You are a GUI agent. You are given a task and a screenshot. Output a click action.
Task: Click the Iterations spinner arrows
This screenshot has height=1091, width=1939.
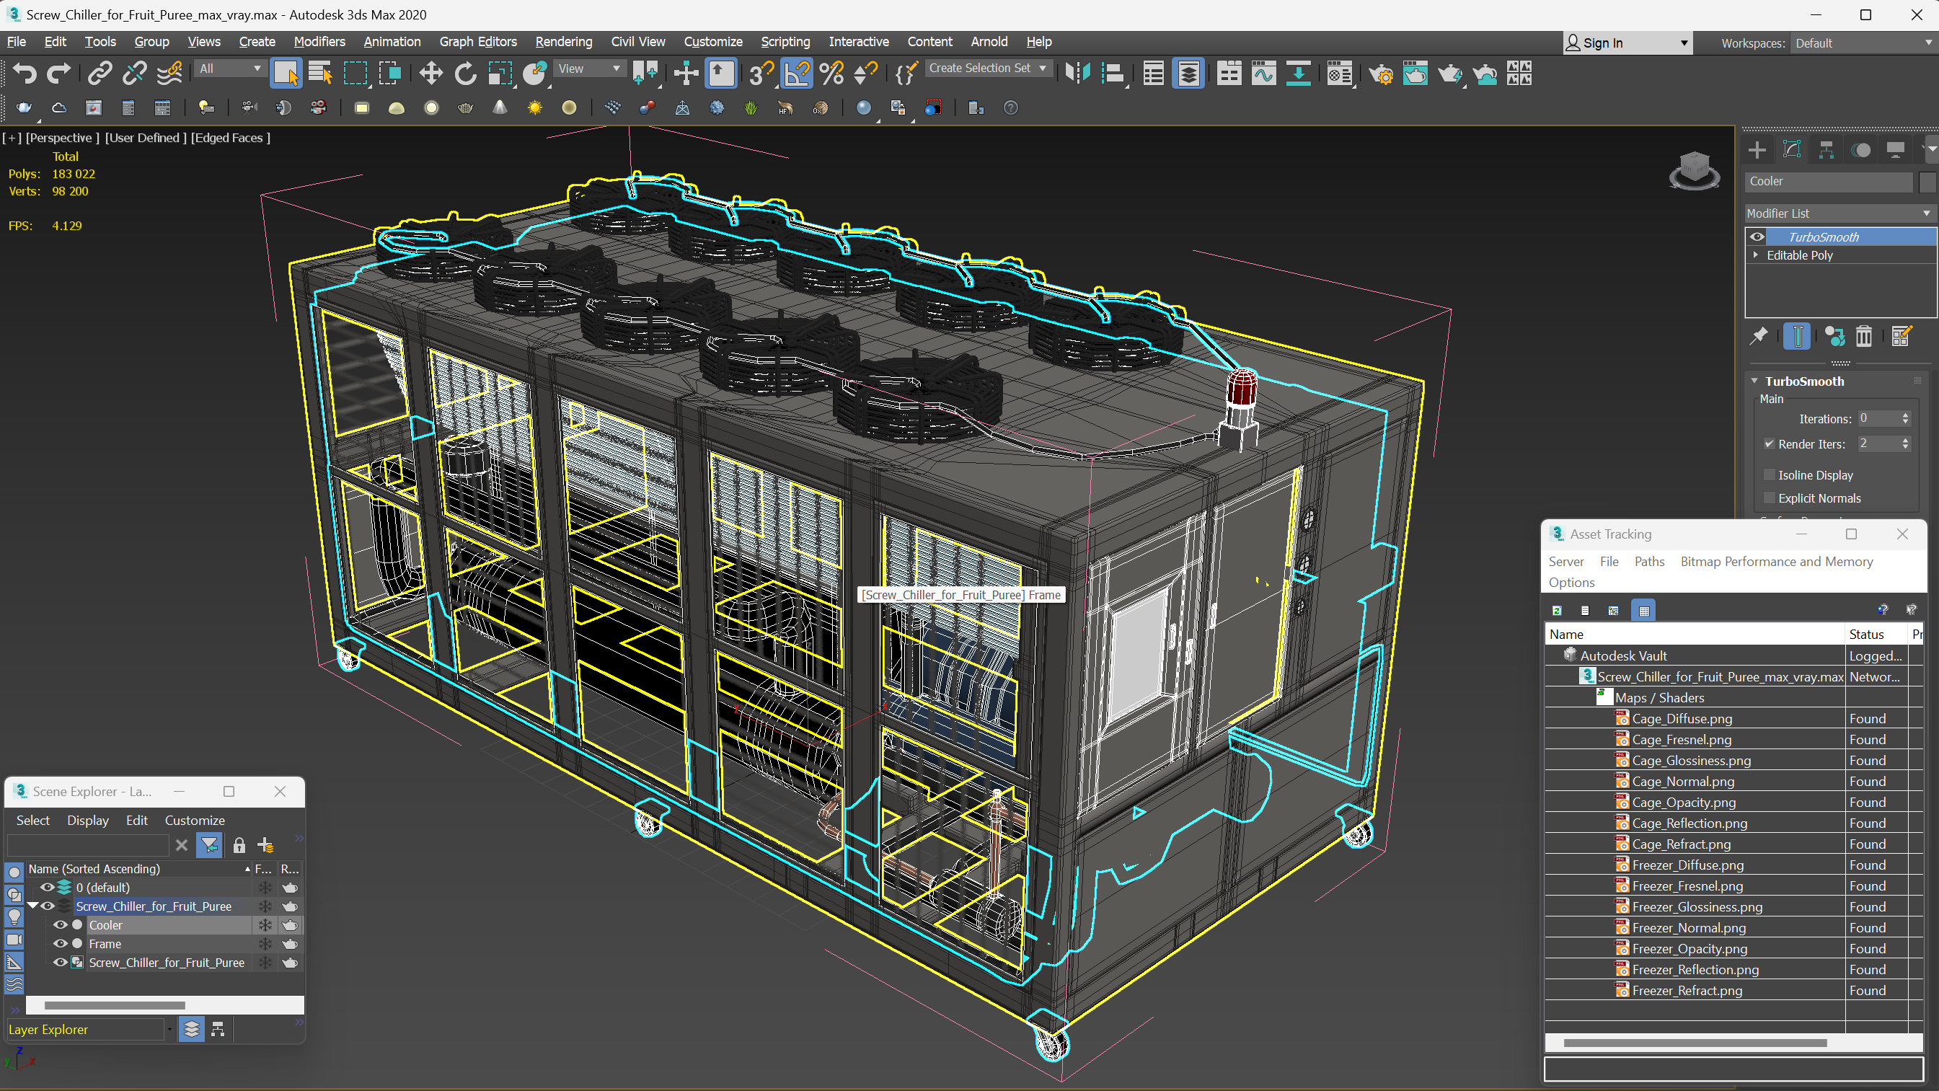click(x=1905, y=419)
